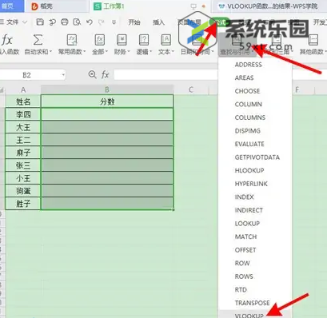This screenshot has width=327, height=318.
Task: Click column B header
Action: pyautogui.click(x=107, y=89)
